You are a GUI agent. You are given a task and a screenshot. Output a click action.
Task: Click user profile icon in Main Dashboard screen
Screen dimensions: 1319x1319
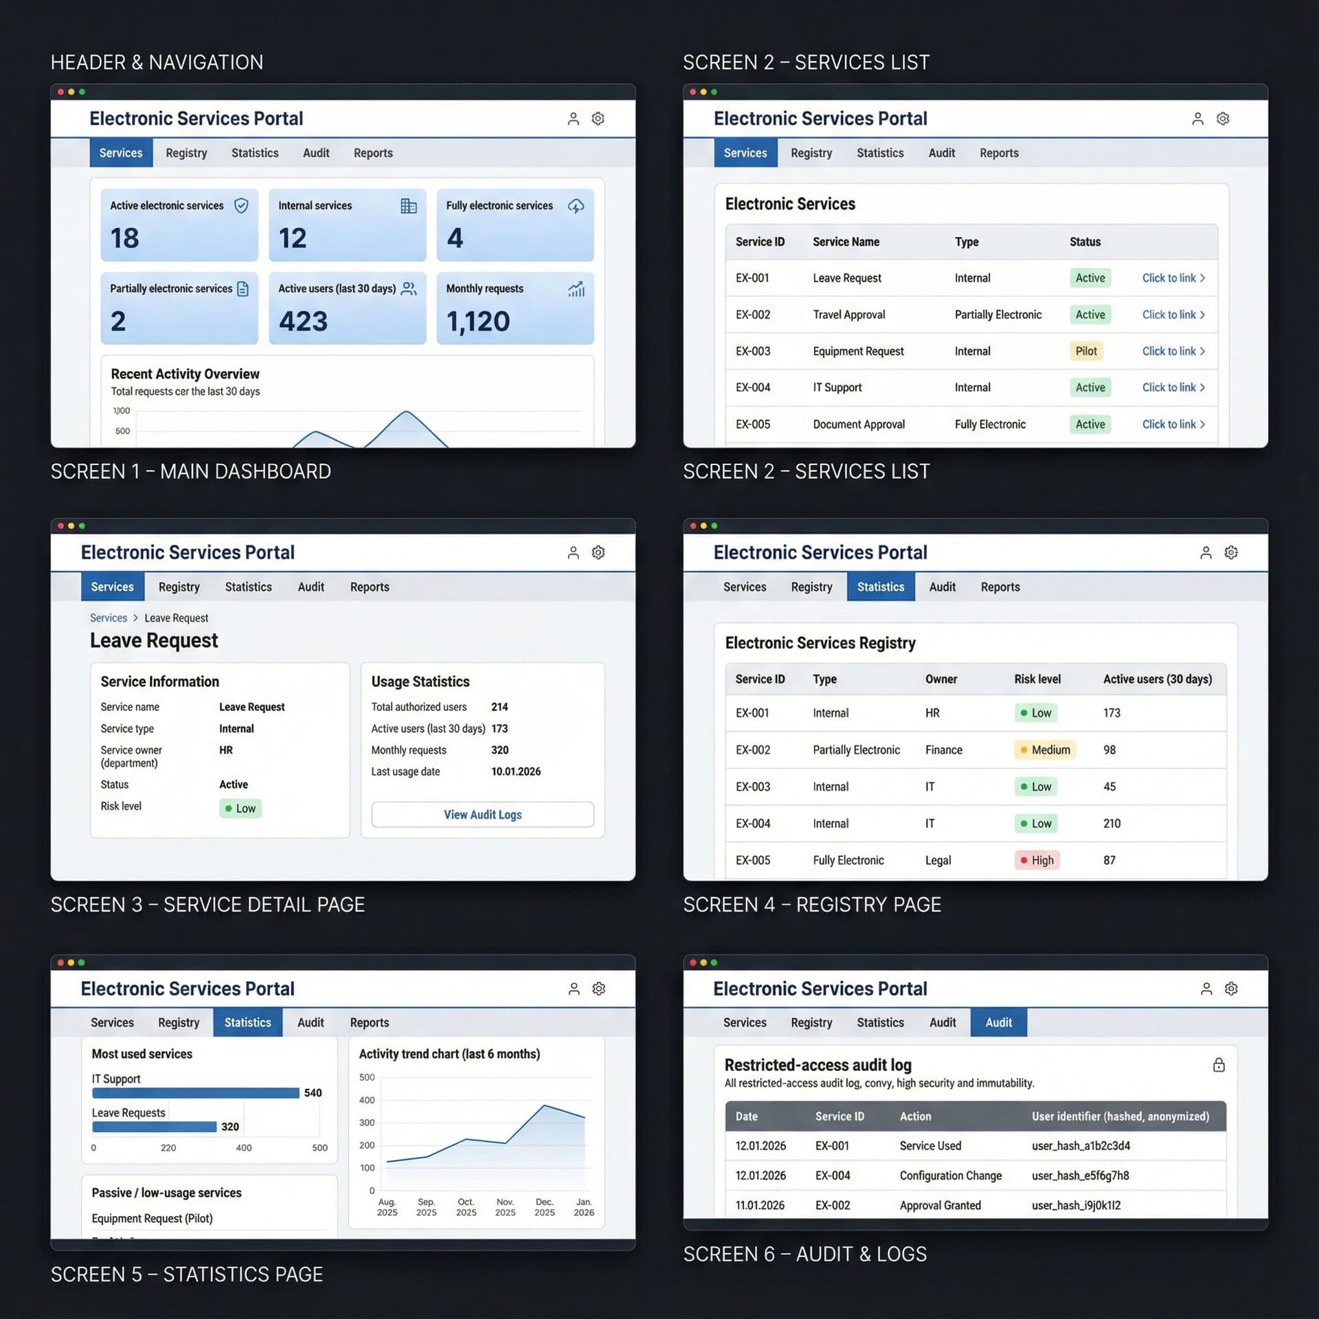coord(573,119)
